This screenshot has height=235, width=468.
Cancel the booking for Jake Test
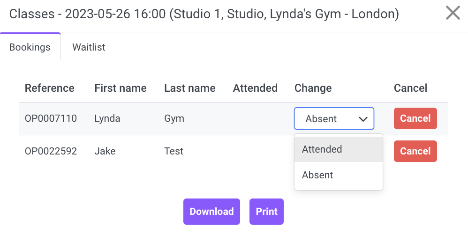[415, 151]
